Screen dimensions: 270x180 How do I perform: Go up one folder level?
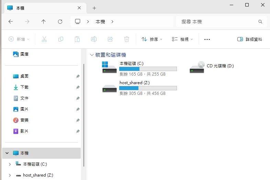point(44,22)
